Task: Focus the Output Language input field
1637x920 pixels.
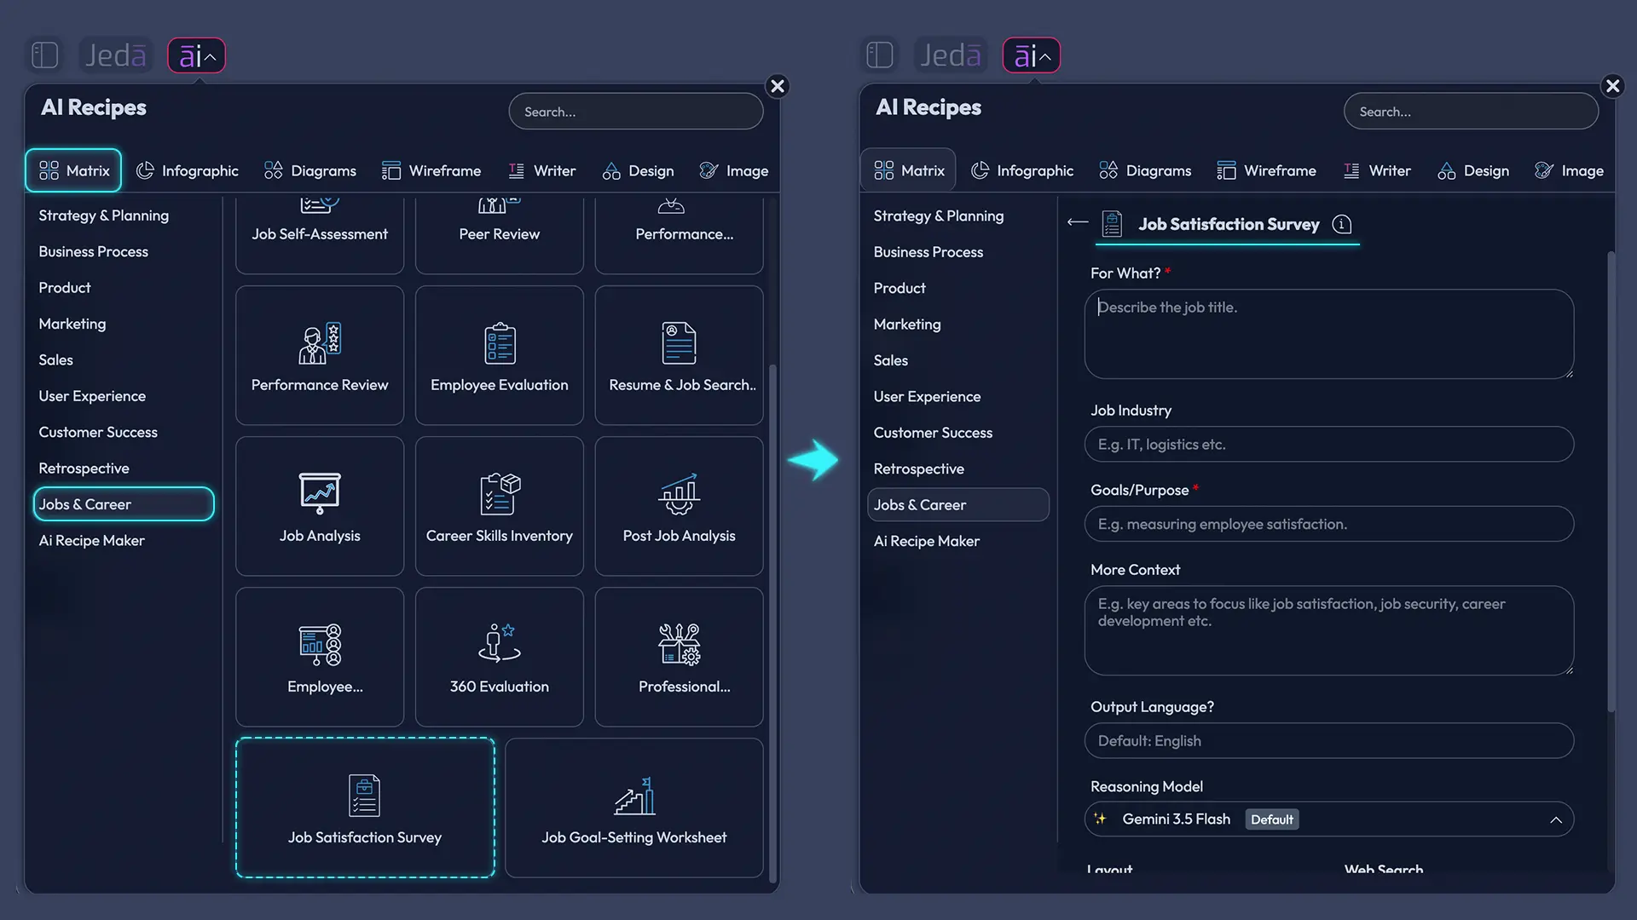Action: coord(1329,741)
